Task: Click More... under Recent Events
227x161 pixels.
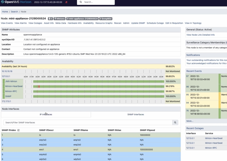Action: coord(190,121)
